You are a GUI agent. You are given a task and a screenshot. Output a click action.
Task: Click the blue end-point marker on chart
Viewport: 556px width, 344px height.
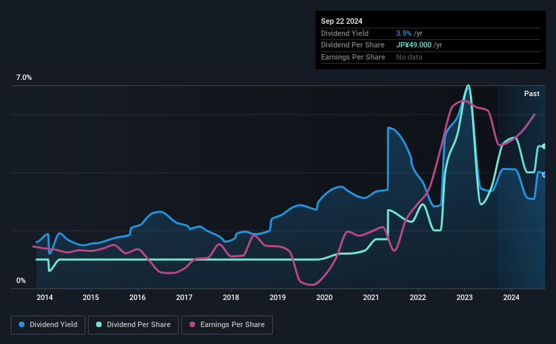[544, 175]
